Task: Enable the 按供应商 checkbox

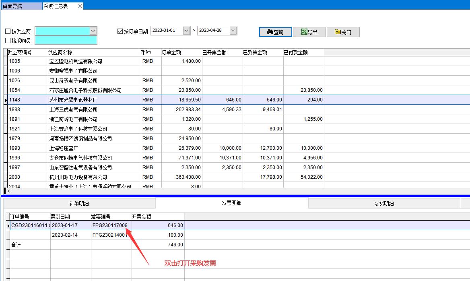Action: point(8,31)
